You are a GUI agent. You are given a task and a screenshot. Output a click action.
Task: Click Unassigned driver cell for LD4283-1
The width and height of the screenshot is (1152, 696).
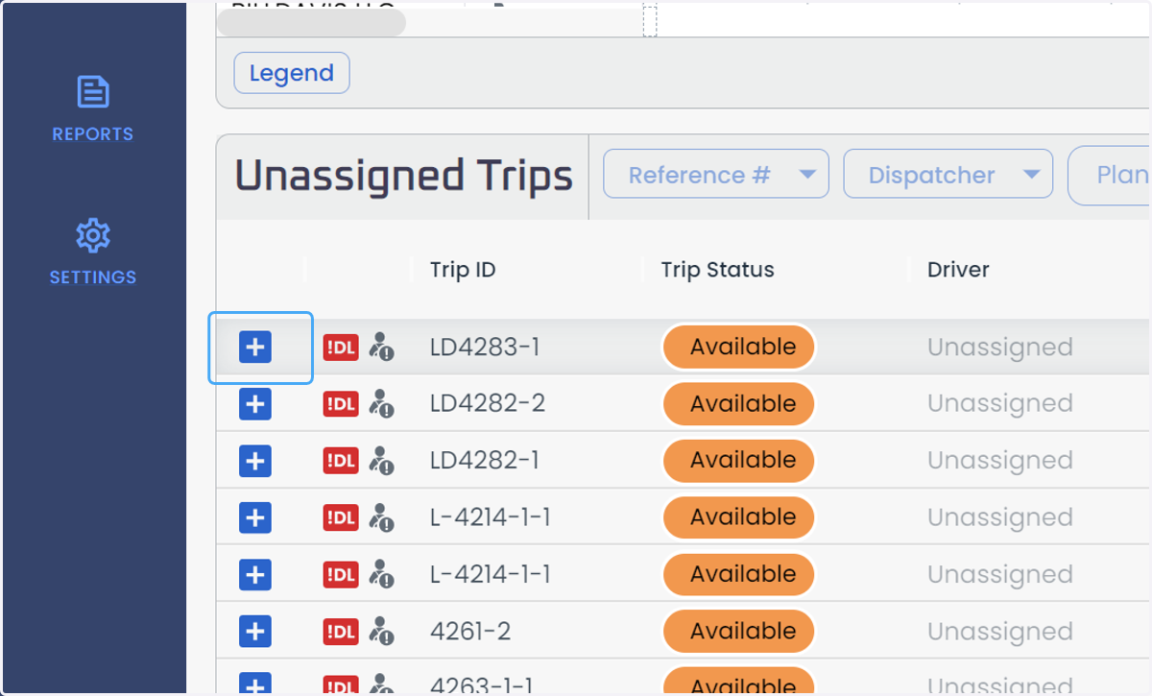coord(999,348)
